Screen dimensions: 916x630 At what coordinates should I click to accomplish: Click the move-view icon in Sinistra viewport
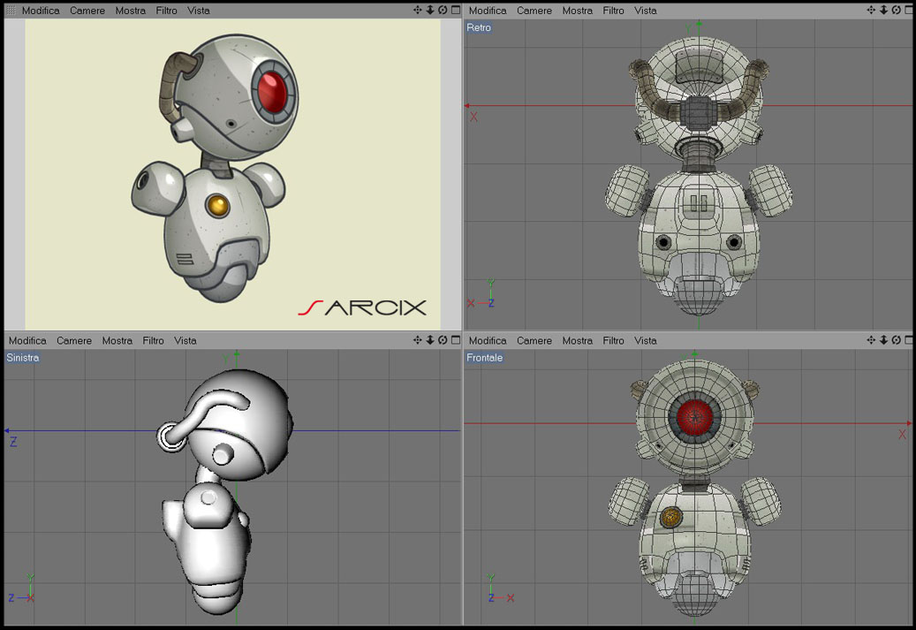coord(417,340)
